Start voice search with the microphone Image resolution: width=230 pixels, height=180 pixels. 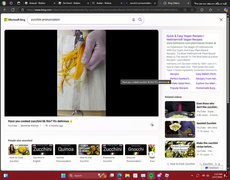point(133,19)
